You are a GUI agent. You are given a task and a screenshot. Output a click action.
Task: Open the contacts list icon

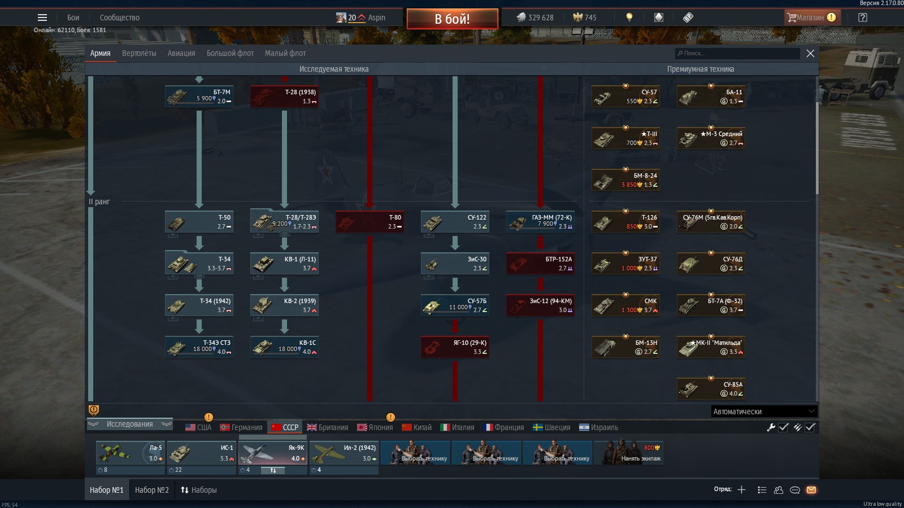[x=762, y=490]
